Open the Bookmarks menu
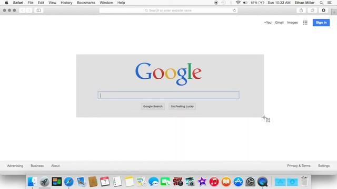The width and height of the screenshot is (337, 189). [86, 3]
